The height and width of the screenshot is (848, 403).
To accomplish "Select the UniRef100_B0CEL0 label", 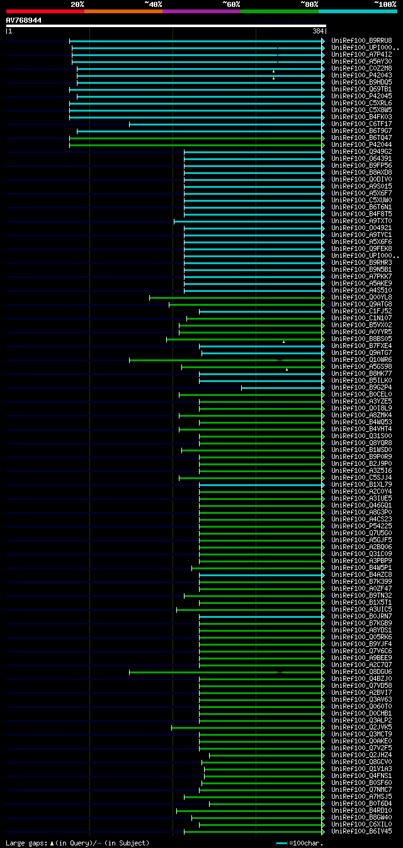I will [361, 395].
